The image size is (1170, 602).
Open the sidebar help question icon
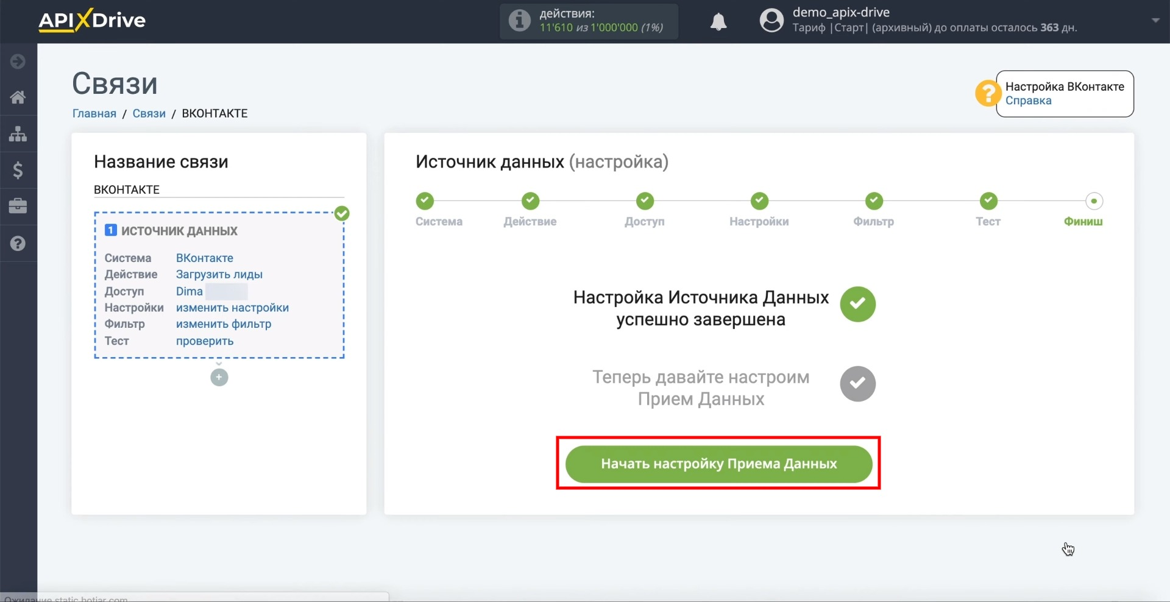pos(18,243)
